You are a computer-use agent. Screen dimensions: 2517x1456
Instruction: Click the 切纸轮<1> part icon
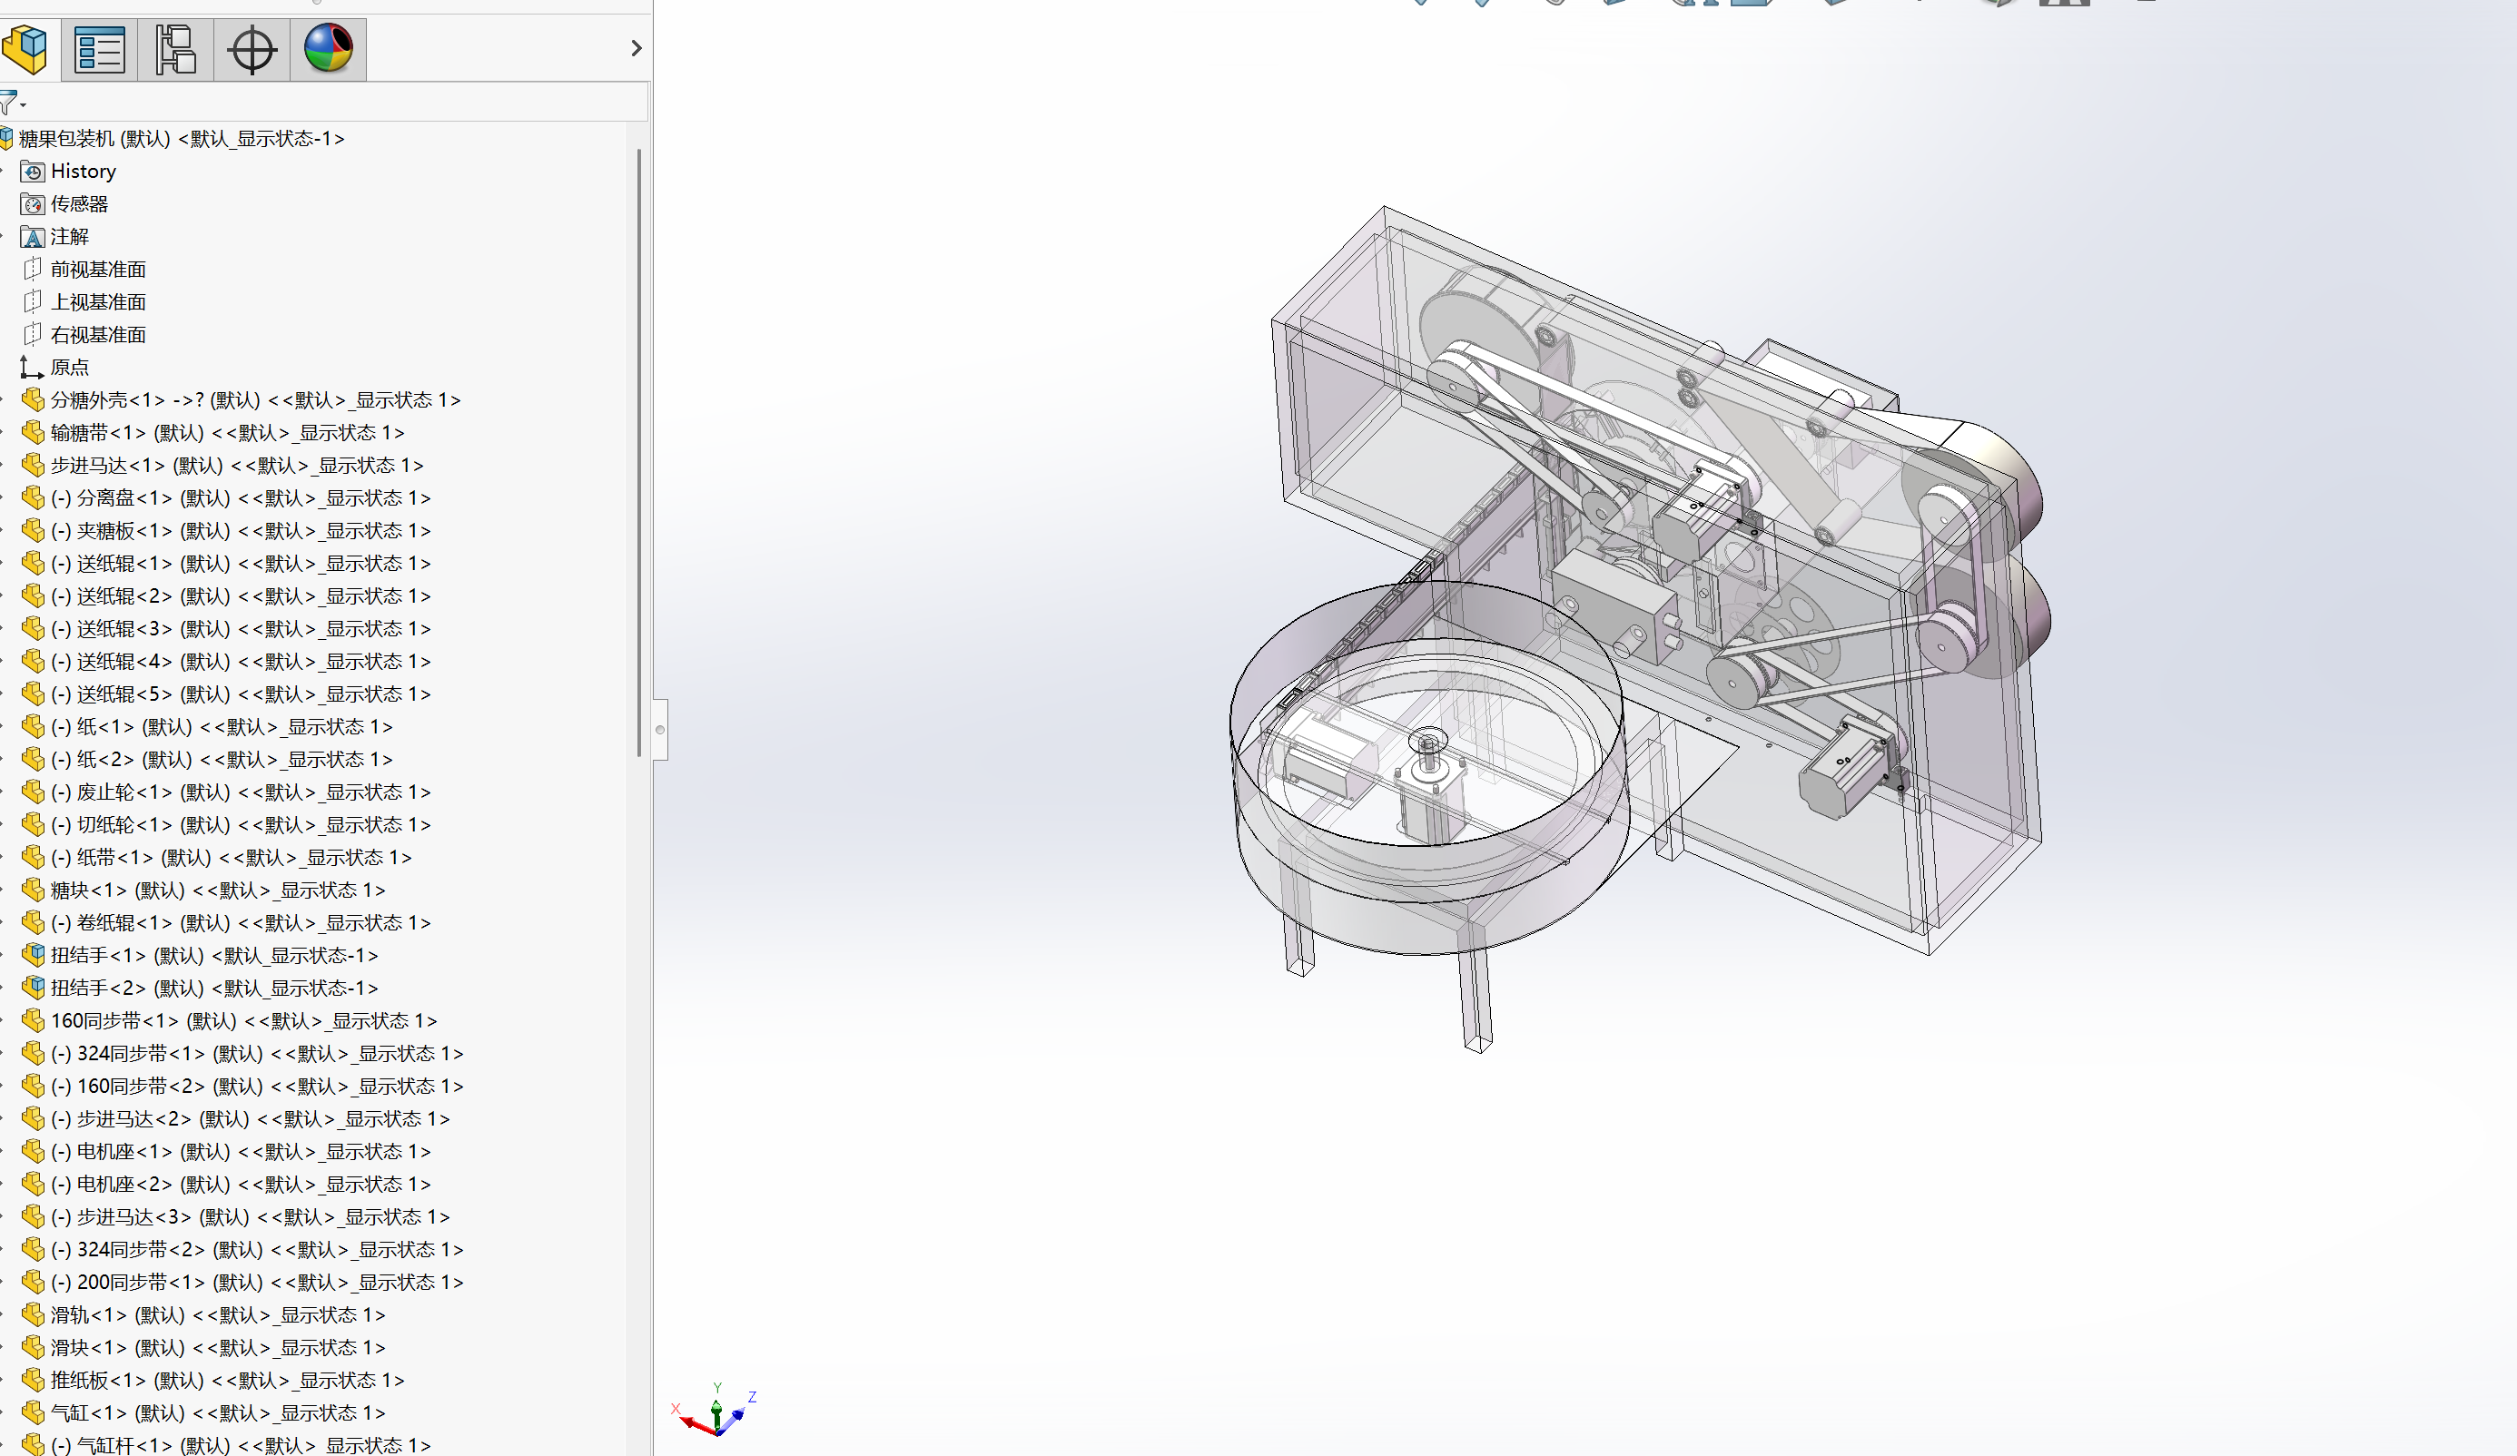tap(33, 825)
